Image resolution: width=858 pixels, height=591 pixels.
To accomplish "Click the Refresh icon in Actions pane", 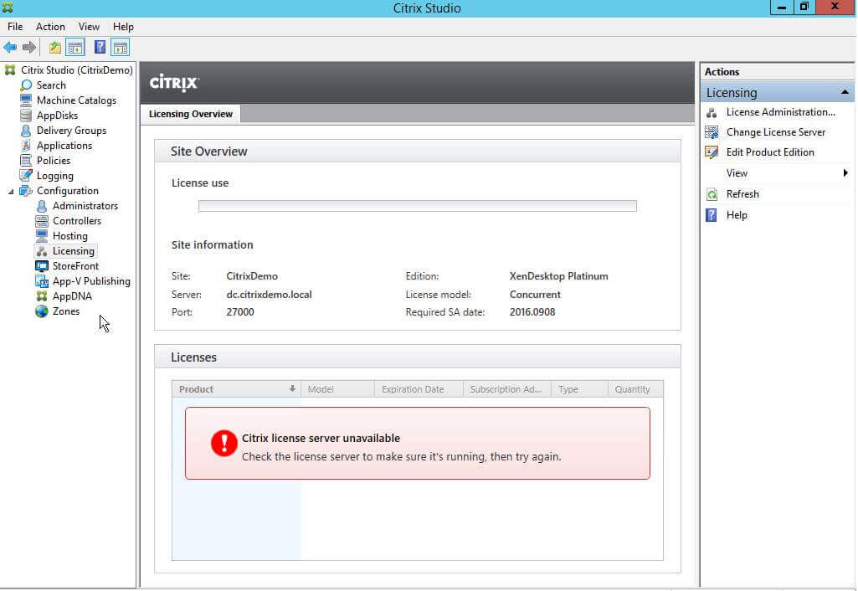I will tap(712, 194).
